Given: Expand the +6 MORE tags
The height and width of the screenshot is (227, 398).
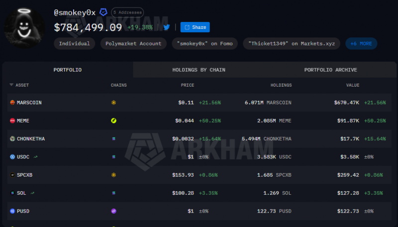Looking at the screenshot, I should click(x=361, y=43).
